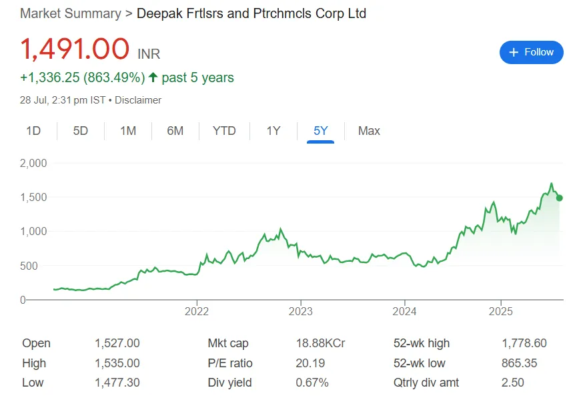Image resolution: width=581 pixels, height=404 pixels.
Task: Click the Mkt cap value 18.88KCr
Action: (320, 343)
